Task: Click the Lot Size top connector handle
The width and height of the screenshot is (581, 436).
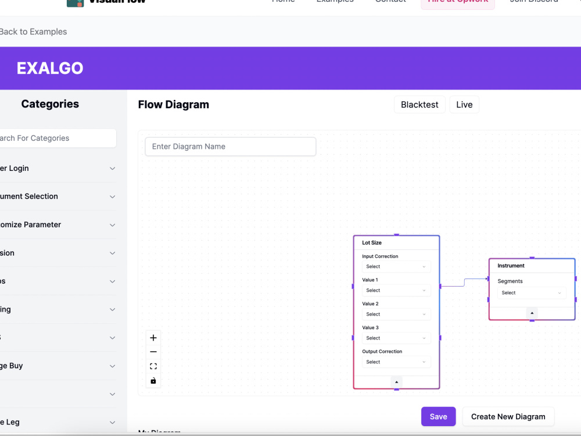Action: point(396,235)
